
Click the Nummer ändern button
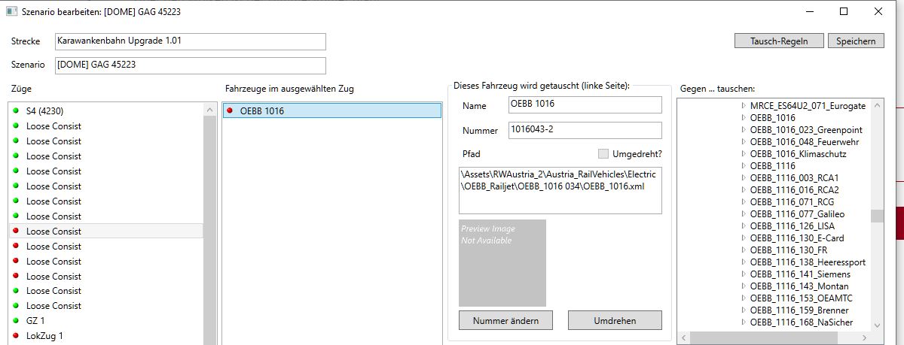pyautogui.click(x=505, y=320)
